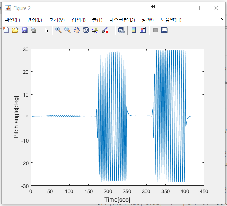Image resolution: width=227 pixels, height=206 pixels.
Task: Activate the Zoom Out magnifier tool
Action: click(x=68, y=30)
